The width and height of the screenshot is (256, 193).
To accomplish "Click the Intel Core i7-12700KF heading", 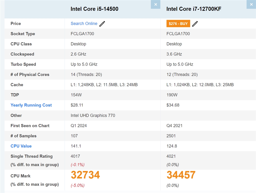I will coord(194,9).
